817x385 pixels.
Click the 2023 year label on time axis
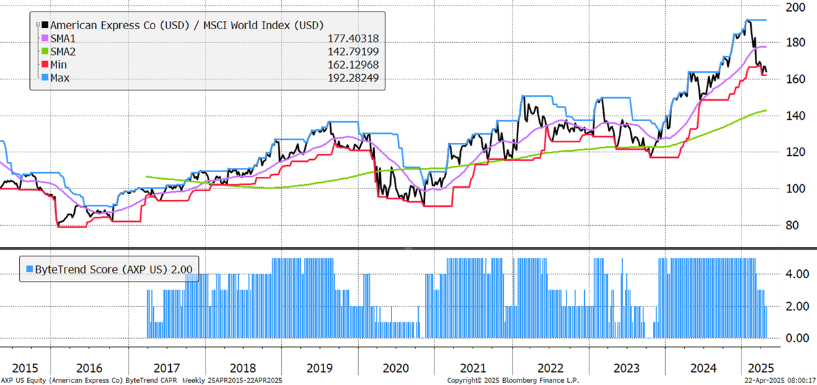point(626,368)
